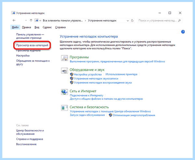Click Обращение за помощью к другу
Image resolution: width=195 pixels, height=160 pixels.
pos(33,63)
